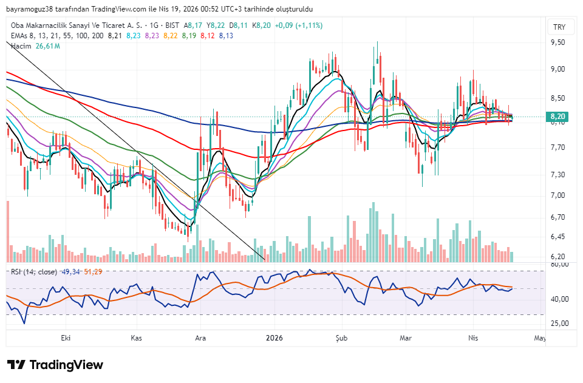Open the TRY currency selector

[559, 27]
